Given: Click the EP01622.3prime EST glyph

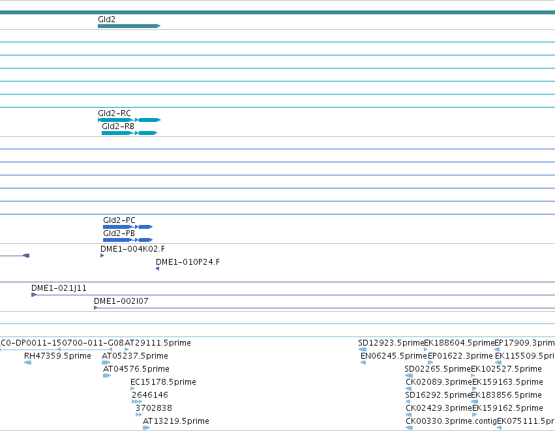Looking at the screenshot, I should click(431, 363).
